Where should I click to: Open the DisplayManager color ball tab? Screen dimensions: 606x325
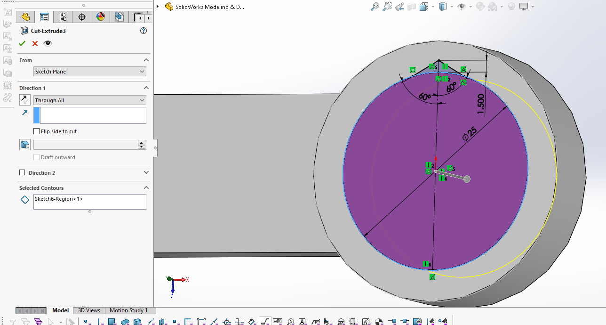tap(100, 17)
